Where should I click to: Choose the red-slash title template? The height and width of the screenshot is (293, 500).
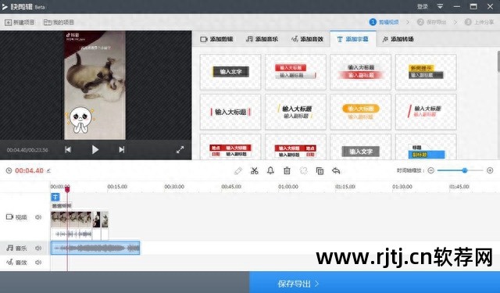click(x=426, y=112)
